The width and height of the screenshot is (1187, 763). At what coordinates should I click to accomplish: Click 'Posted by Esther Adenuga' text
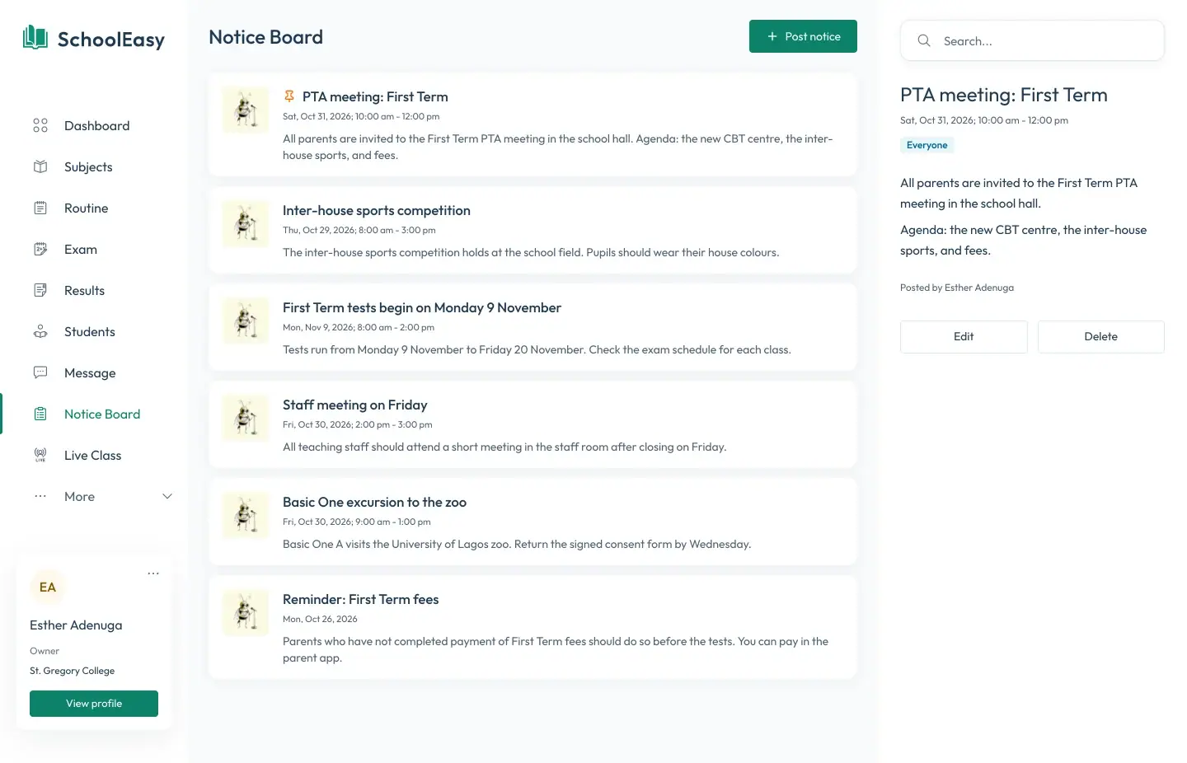pyautogui.click(x=957, y=288)
